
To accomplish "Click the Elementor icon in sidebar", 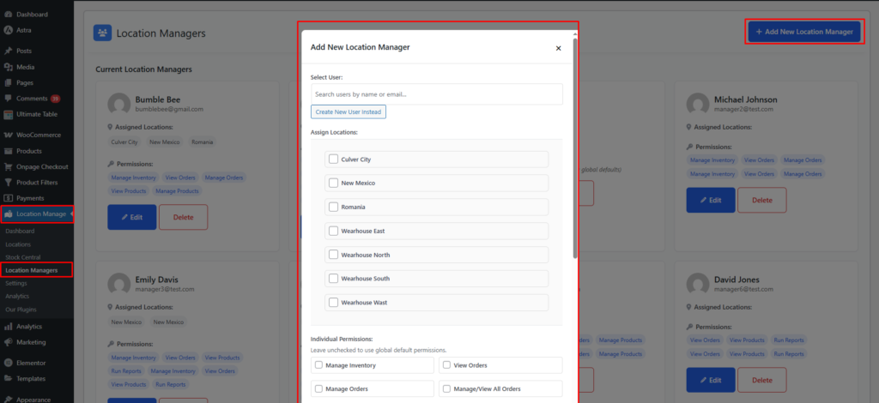I will 8,363.
